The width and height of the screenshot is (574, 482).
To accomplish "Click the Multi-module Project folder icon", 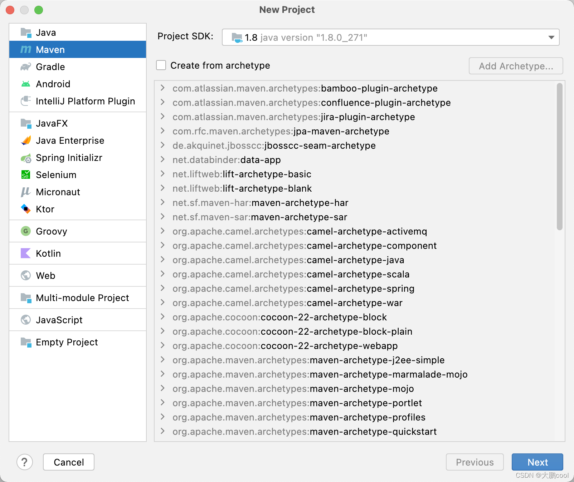I will point(26,297).
